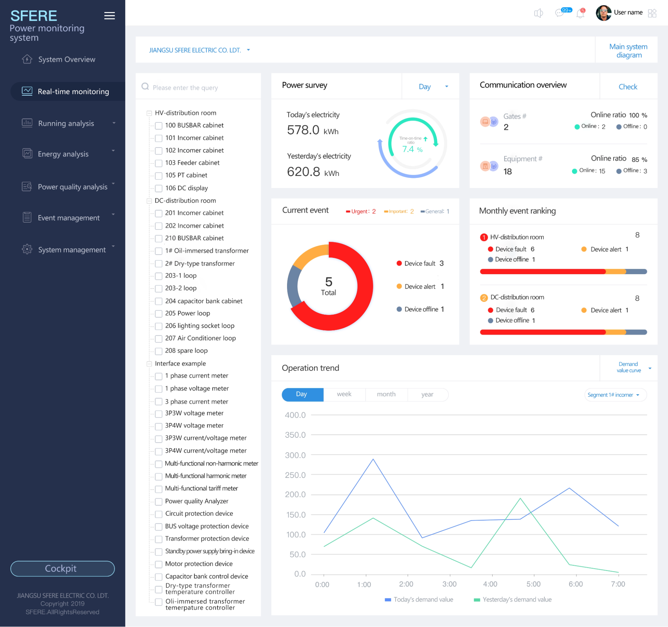Click the user avatar picture
This screenshot has height=627, width=668.
pos(603,13)
